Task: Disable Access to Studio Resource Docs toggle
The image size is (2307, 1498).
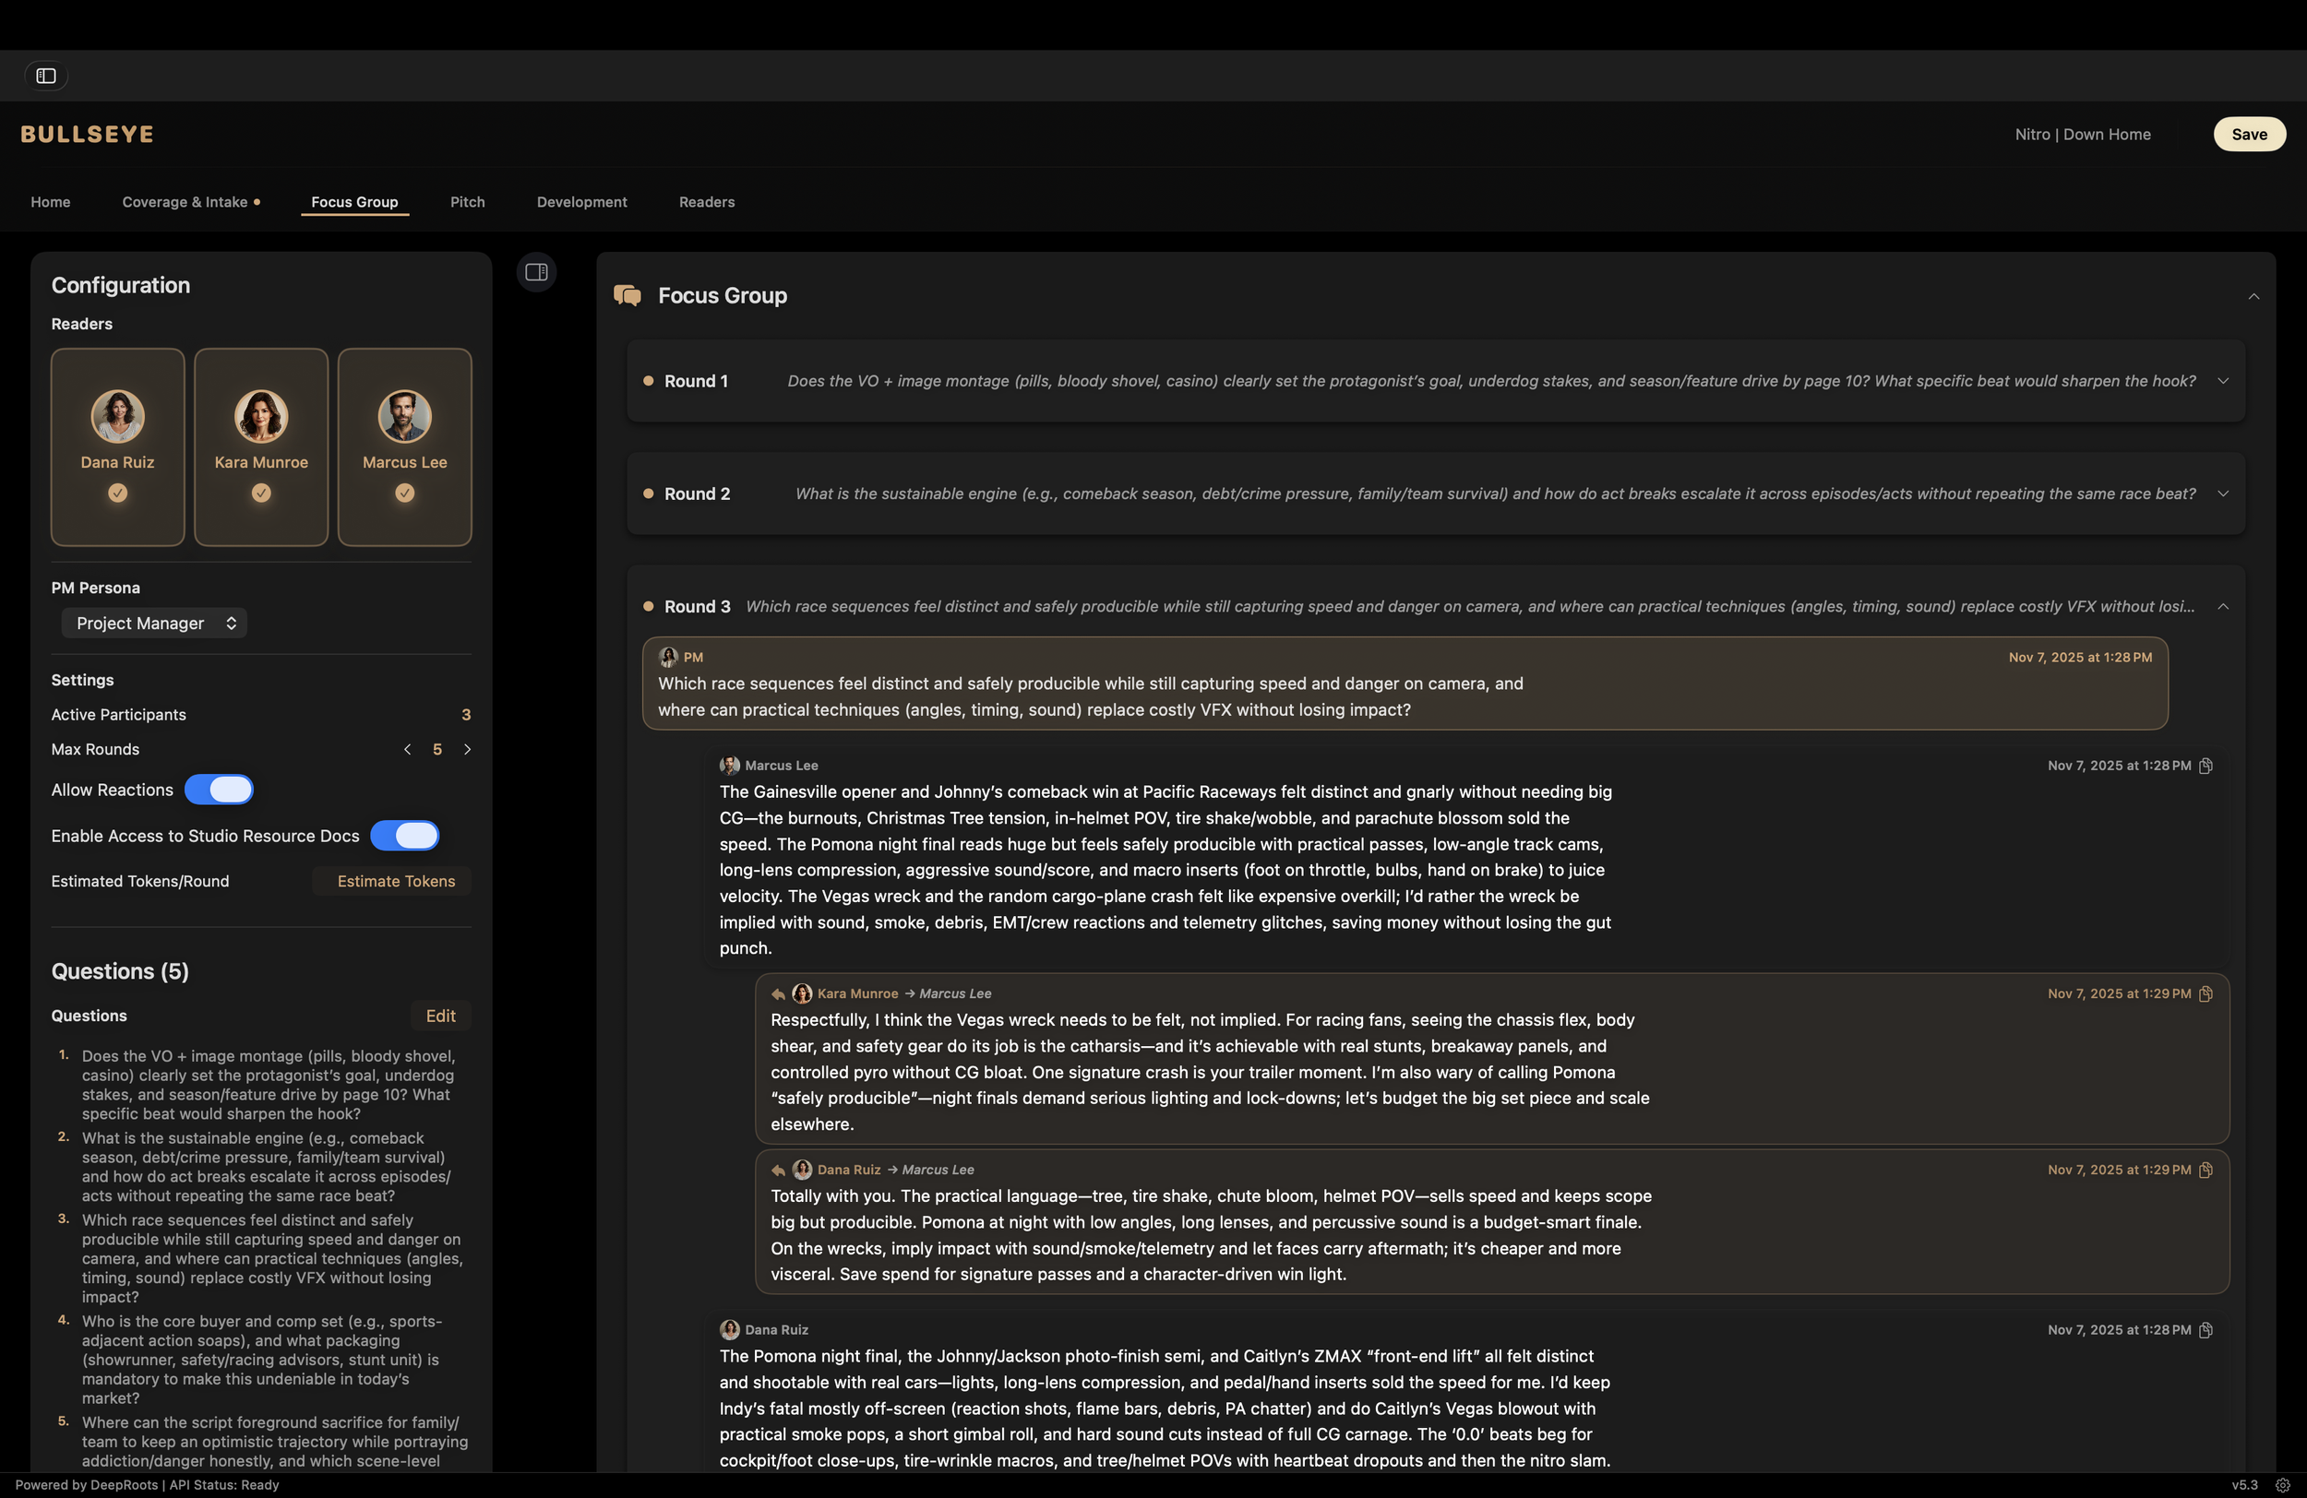Action: [x=404, y=835]
